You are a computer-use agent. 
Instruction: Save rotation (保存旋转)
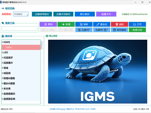[x=120, y=30]
